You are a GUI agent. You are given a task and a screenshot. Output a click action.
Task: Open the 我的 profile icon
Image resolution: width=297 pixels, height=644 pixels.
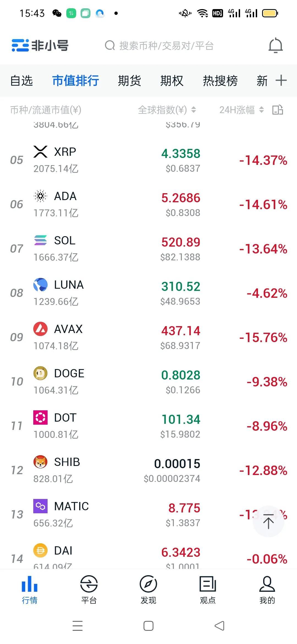point(267,584)
